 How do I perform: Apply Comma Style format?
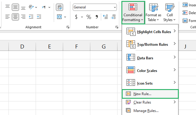pos(97,17)
